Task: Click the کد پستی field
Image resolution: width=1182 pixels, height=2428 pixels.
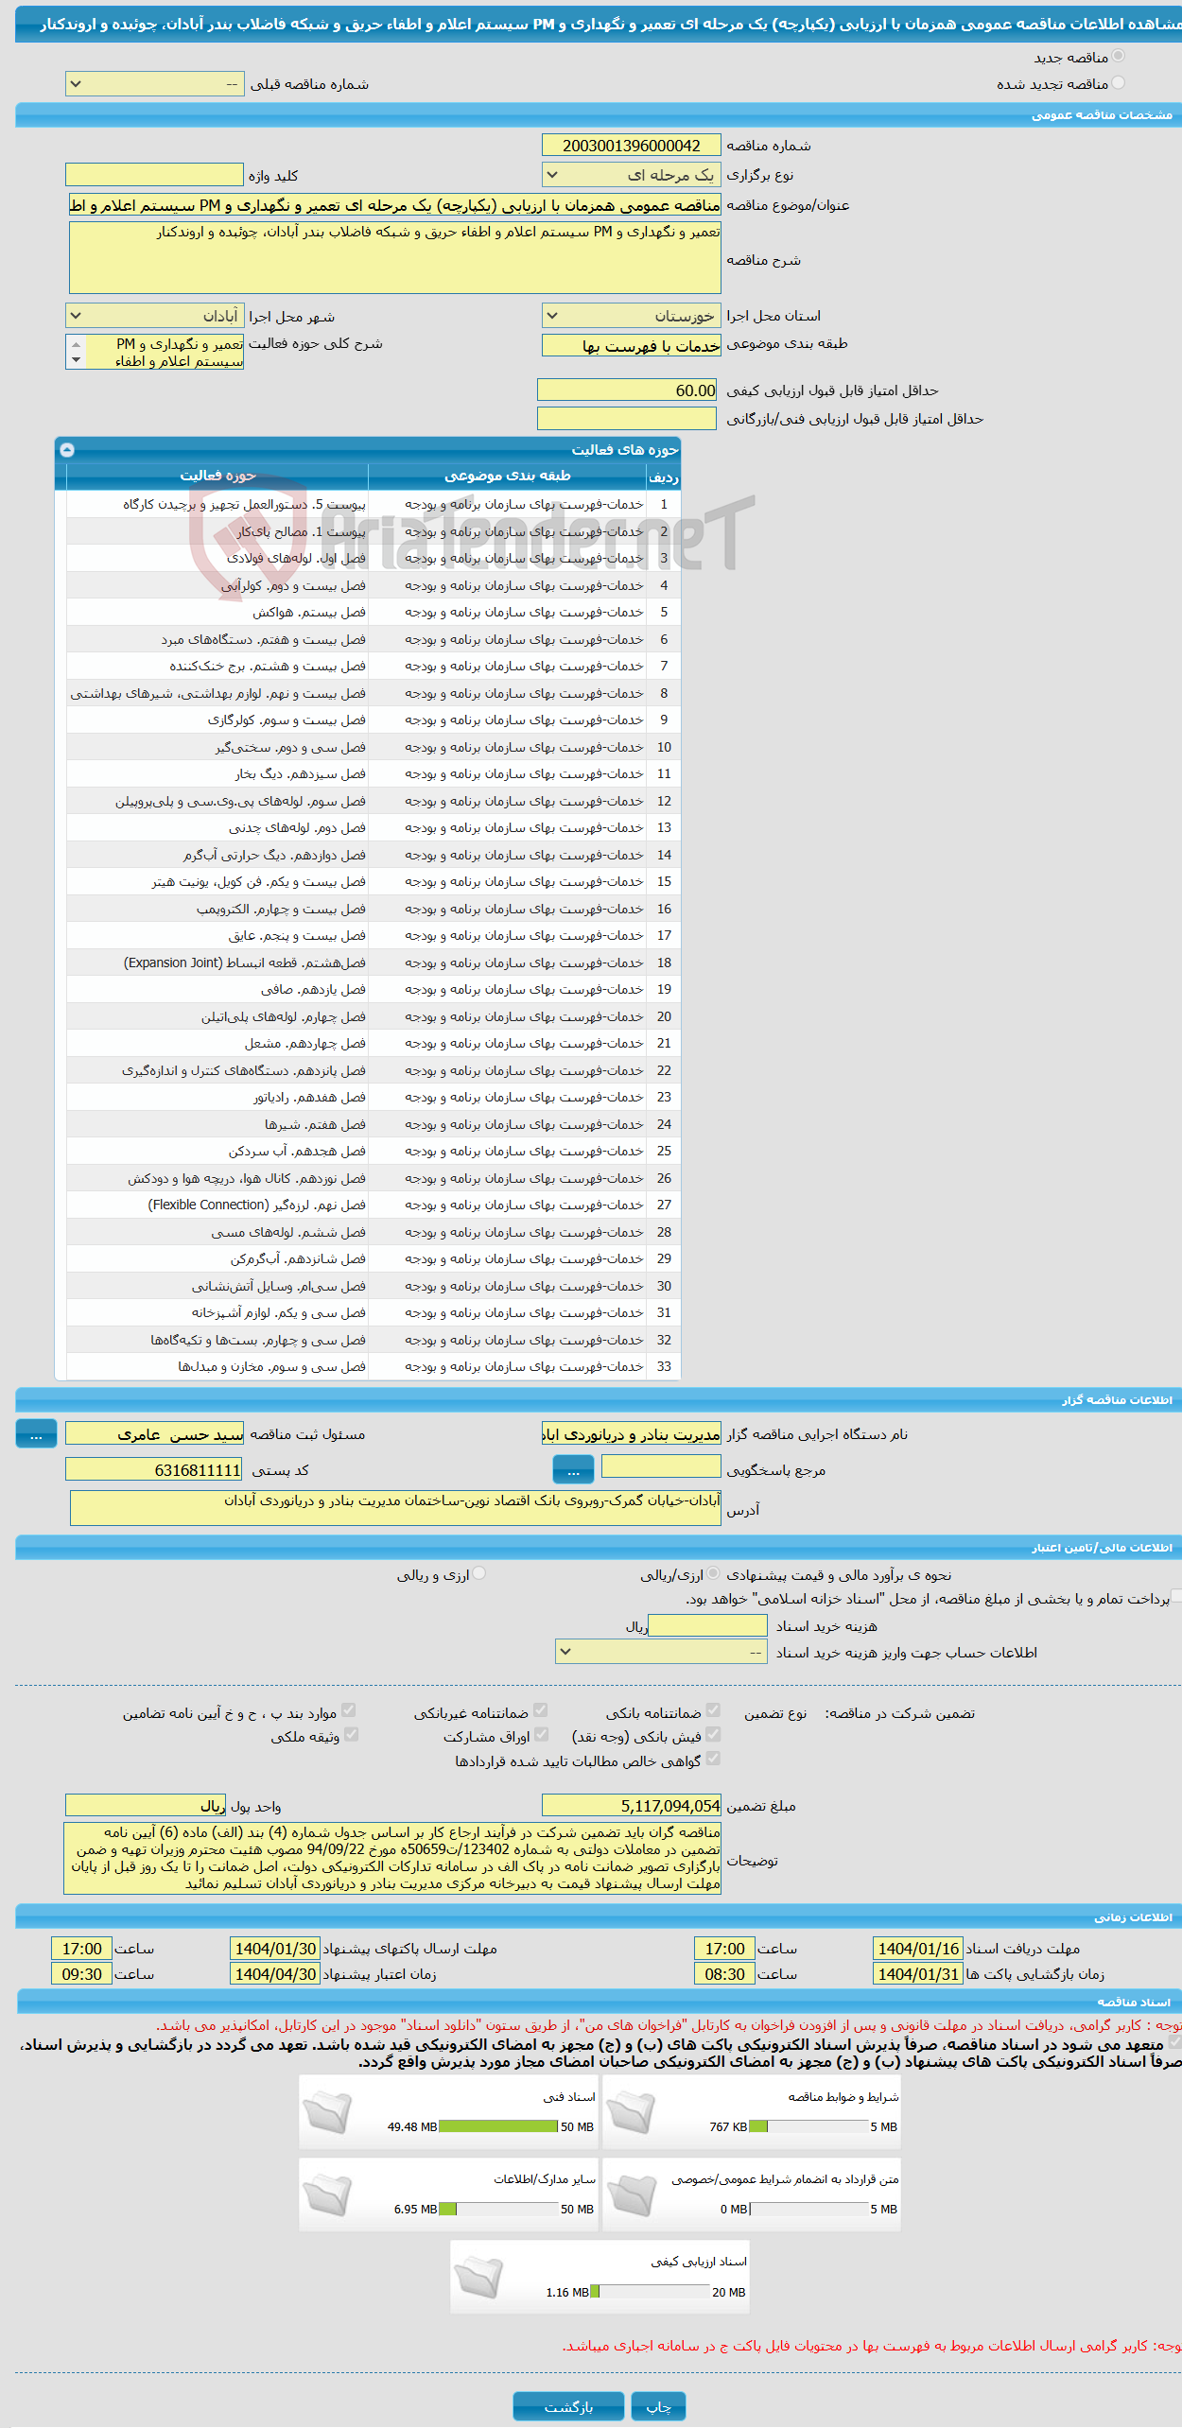Action: point(154,1470)
